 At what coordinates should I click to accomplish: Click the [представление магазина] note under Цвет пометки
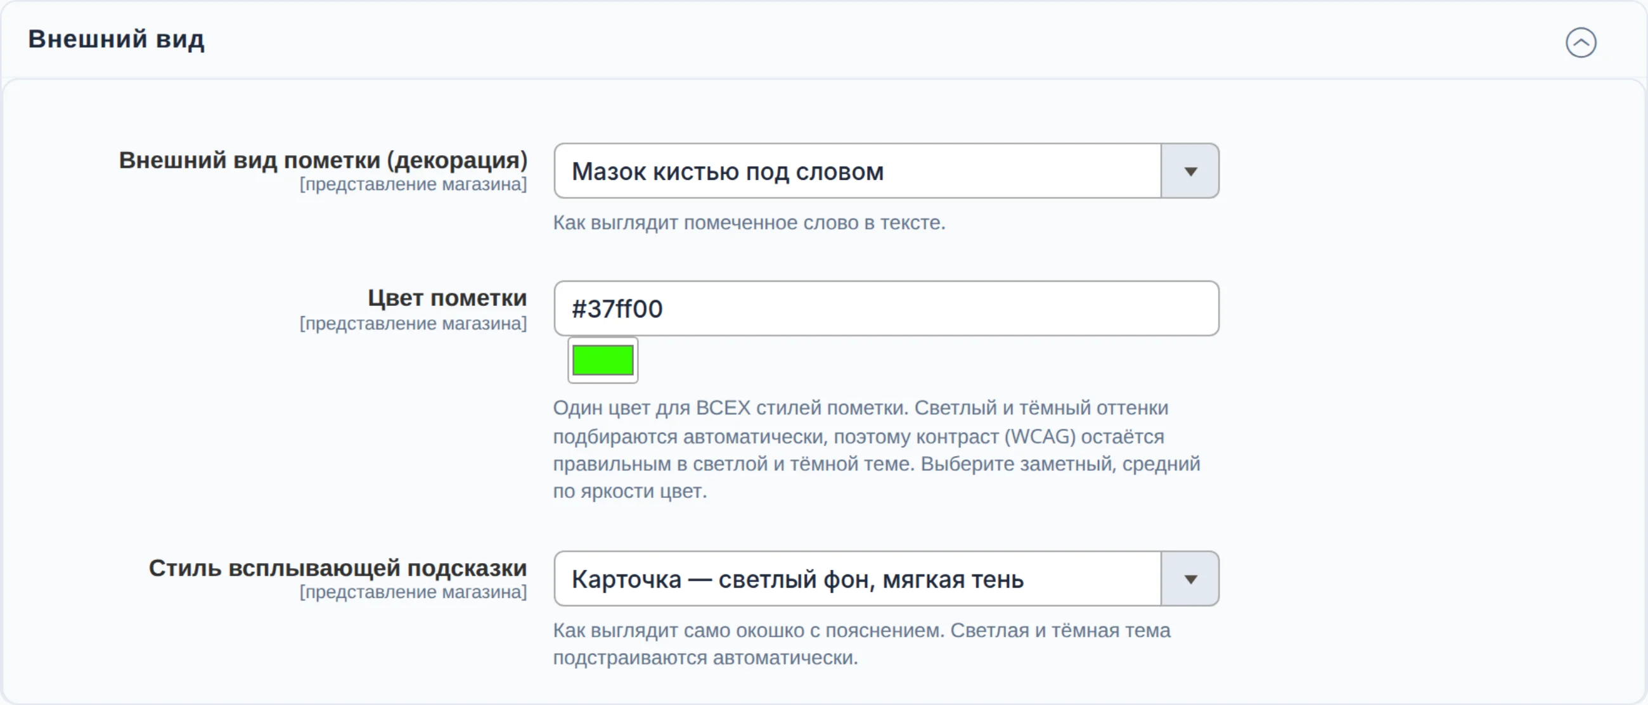[413, 324]
